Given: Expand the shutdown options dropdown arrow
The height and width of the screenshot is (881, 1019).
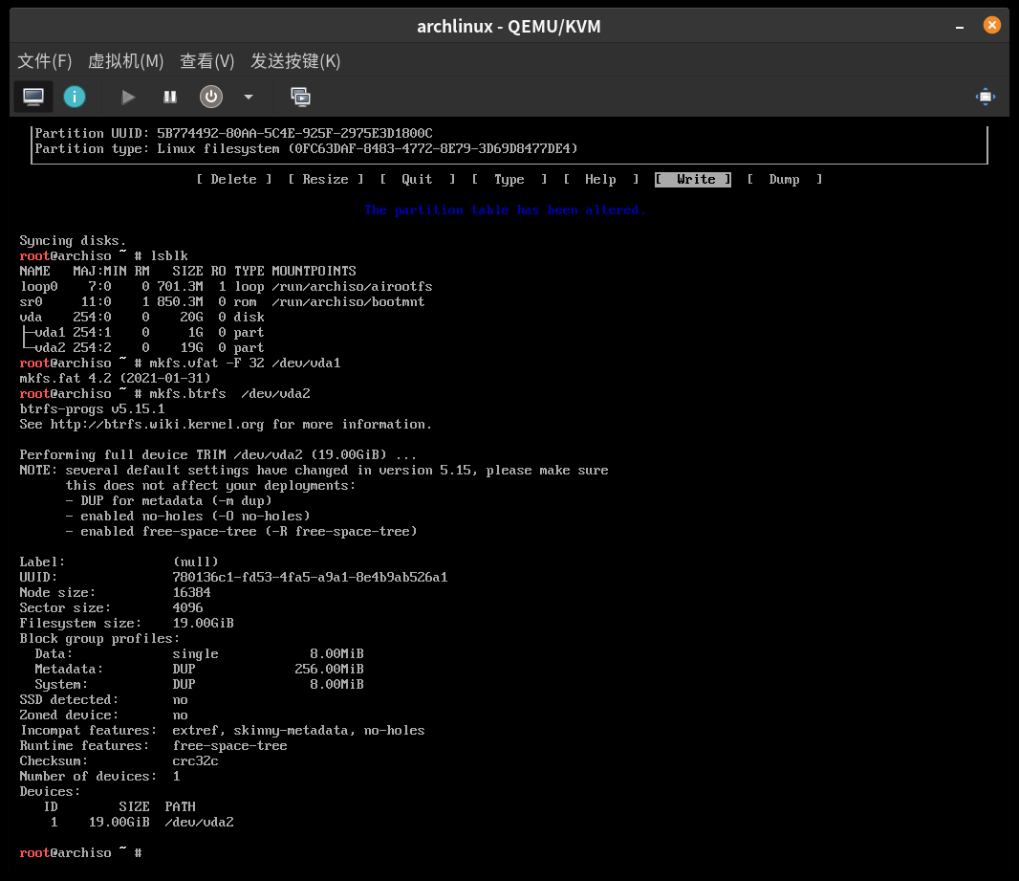Looking at the screenshot, I should [249, 97].
